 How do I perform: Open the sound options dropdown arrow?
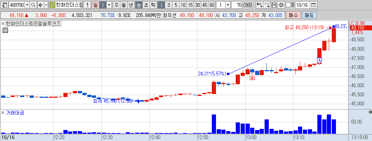[x=46, y=5]
